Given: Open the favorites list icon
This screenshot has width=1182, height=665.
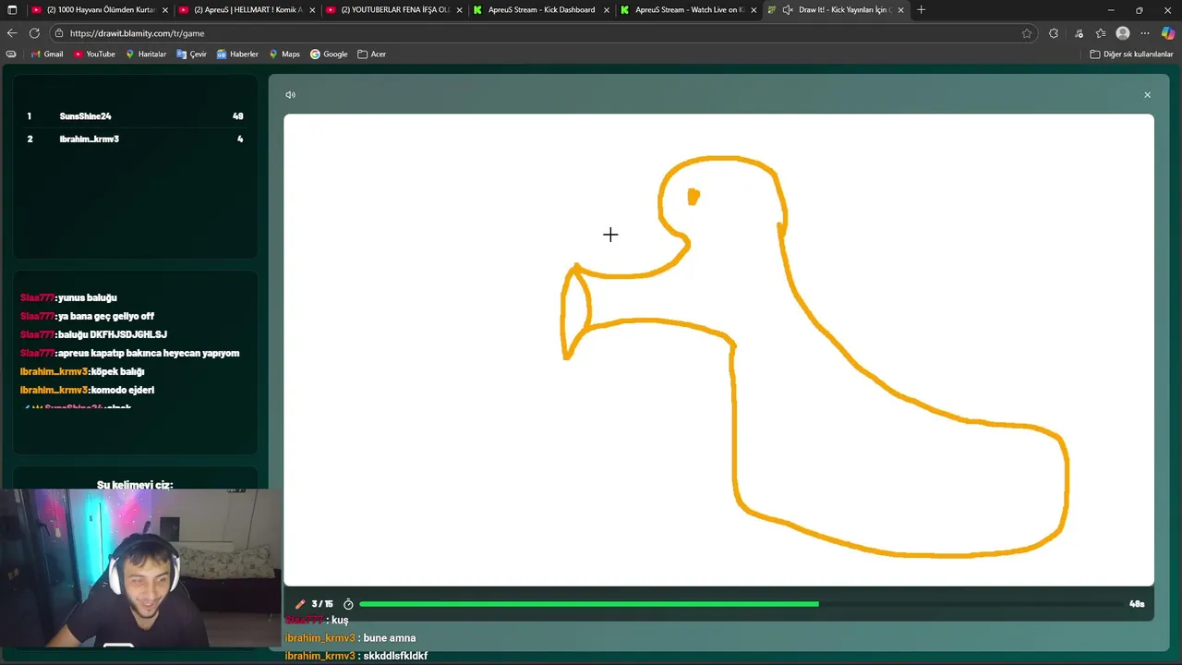Looking at the screenshot, I should 1100,33.
